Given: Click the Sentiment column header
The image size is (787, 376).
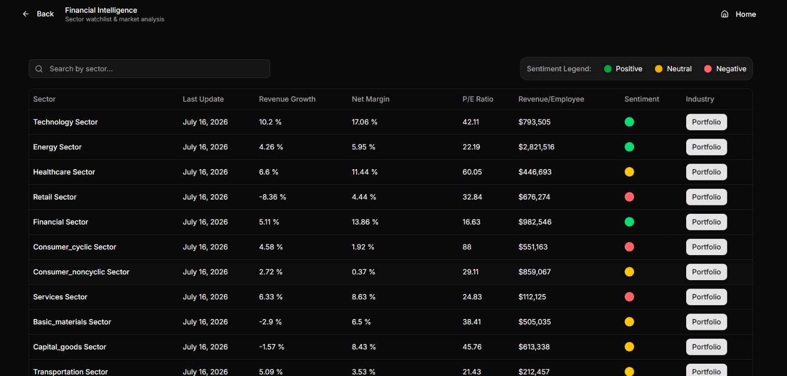Looking at the screenshot, I should click(641, 99).
